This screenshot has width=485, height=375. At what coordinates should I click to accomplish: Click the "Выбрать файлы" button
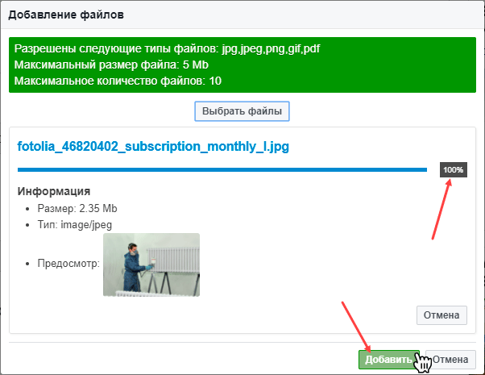[242, 110]
